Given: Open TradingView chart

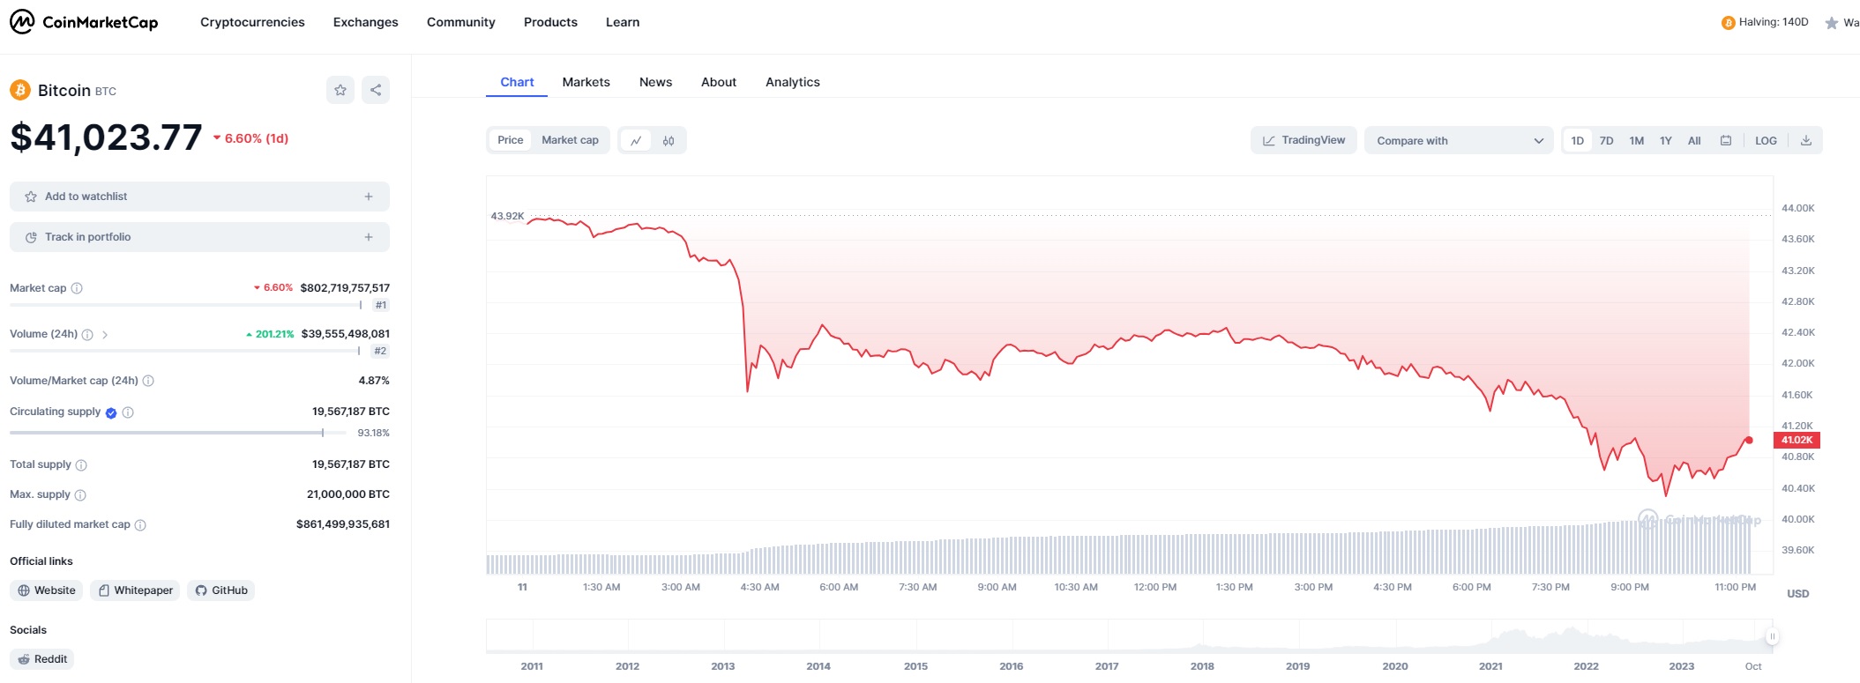Looking at the screenshot, I should (x=1303, y=140).
